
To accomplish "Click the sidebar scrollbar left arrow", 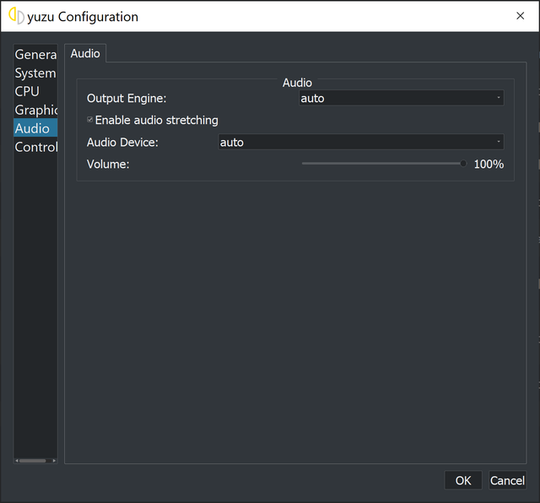I will pyautogui.click(x=17, y=461).
